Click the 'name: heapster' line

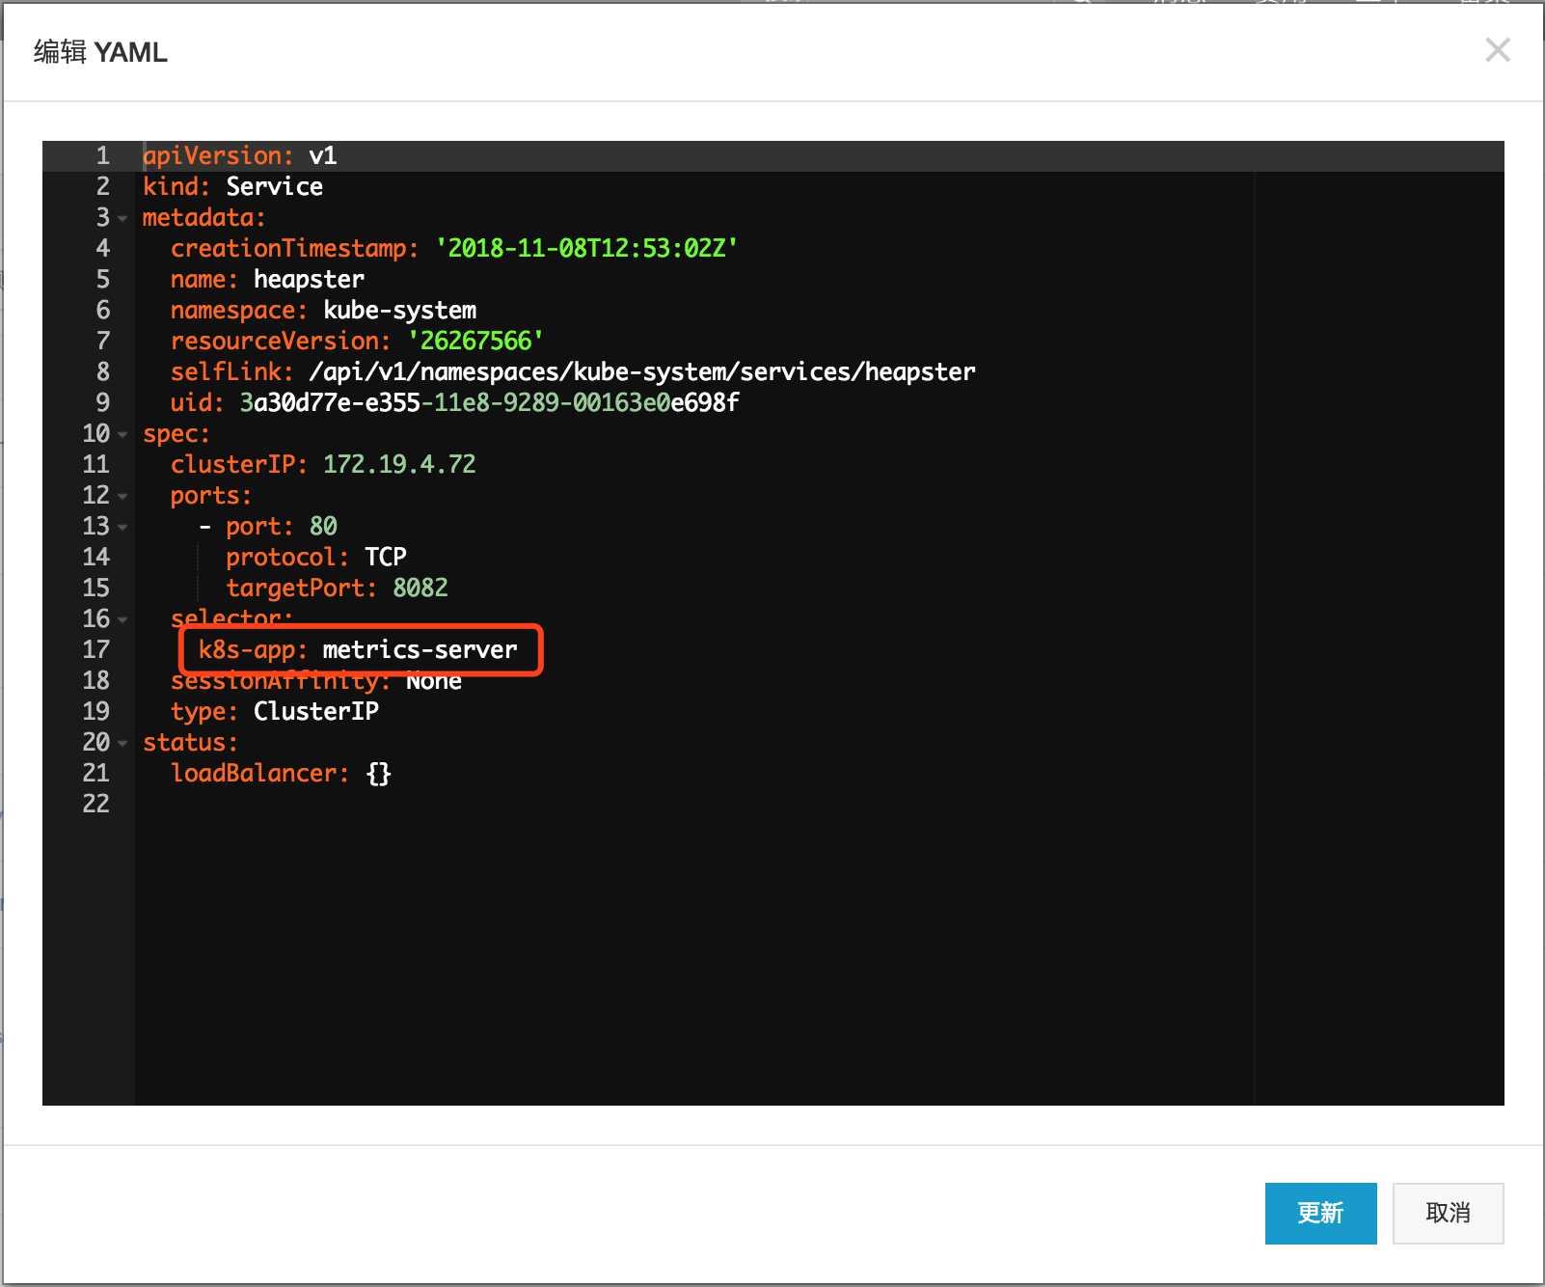click(x=267, y=279)
